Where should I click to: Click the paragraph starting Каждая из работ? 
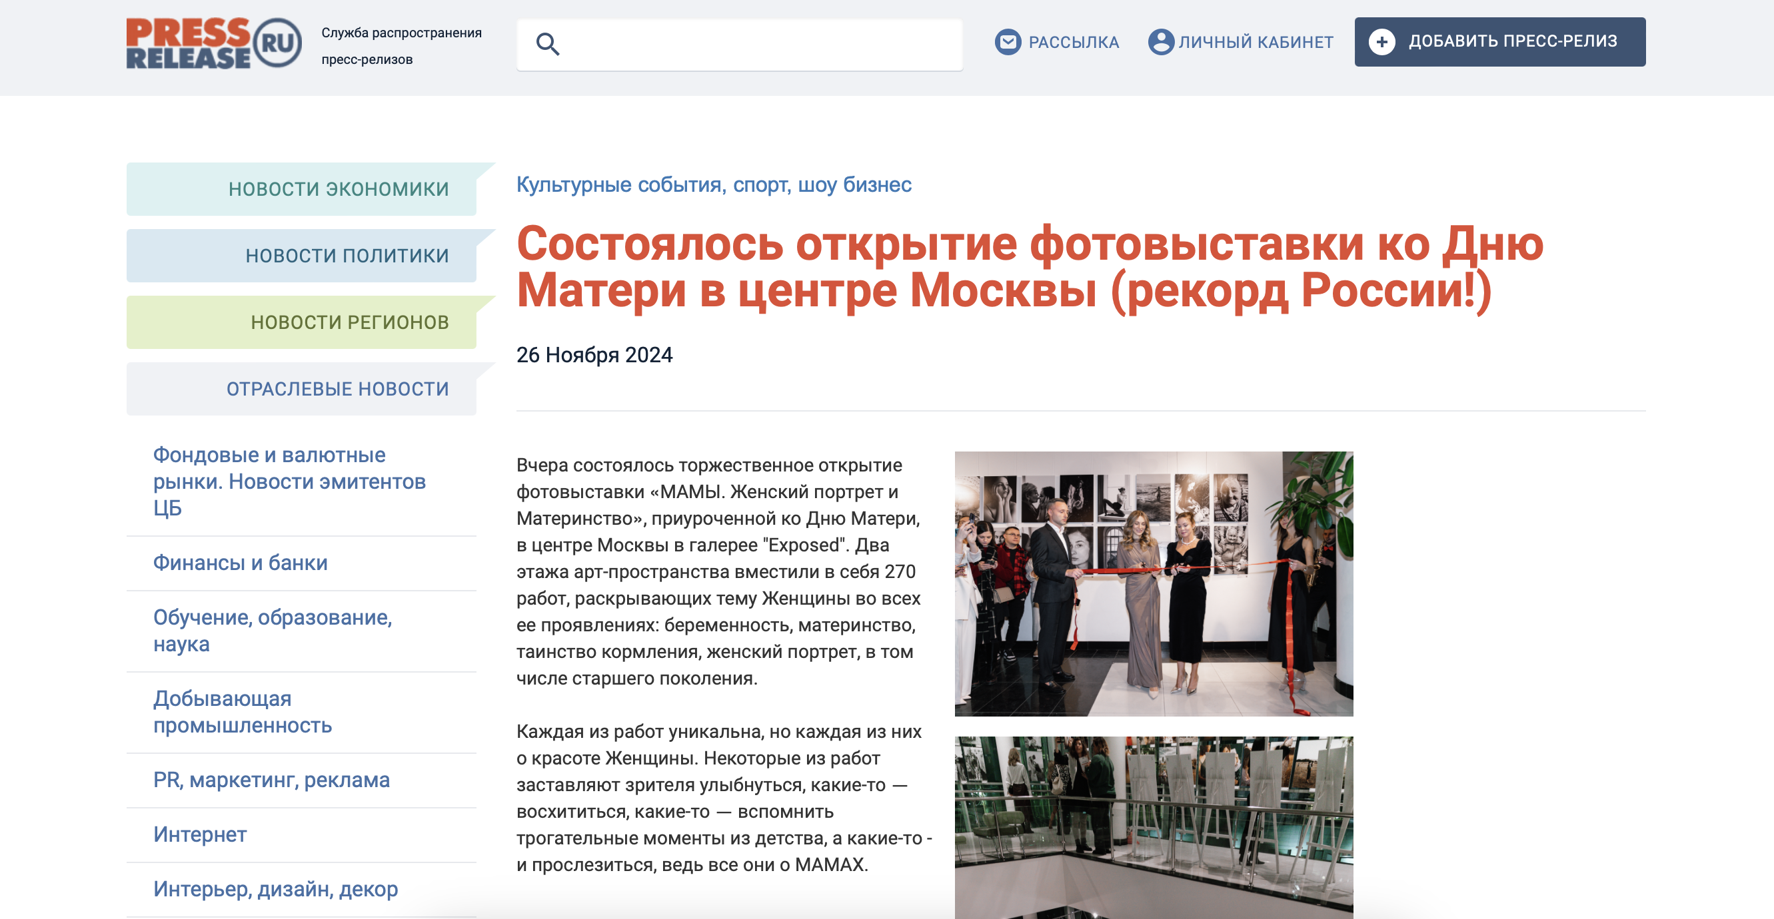724,798
